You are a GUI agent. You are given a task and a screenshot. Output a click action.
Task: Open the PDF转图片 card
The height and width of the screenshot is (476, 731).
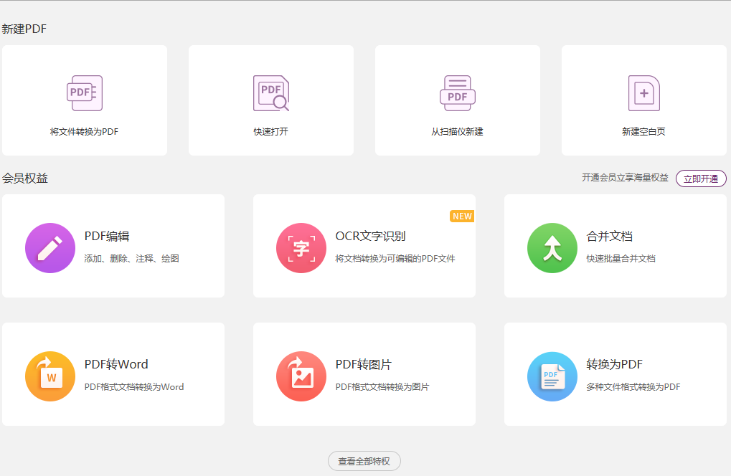point(364,374)
